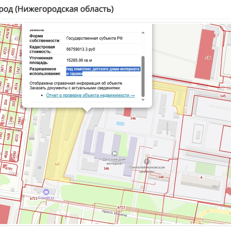Screen dimensions: 231x231
Task: Click parcel label 4203
Action: (x=13, y=52)
